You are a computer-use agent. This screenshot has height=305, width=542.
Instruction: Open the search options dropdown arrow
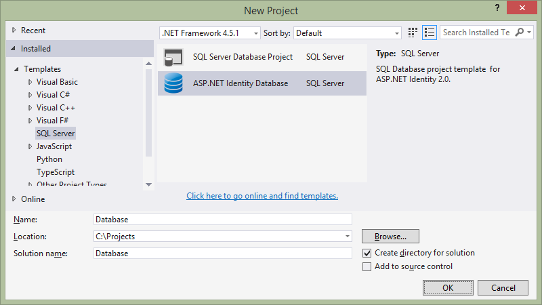(529, 33)
